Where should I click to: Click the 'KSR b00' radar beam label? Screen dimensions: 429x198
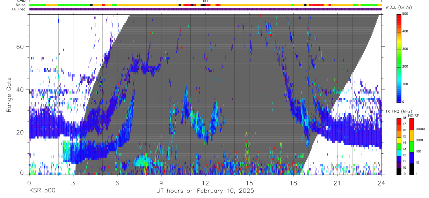point(42,191)
